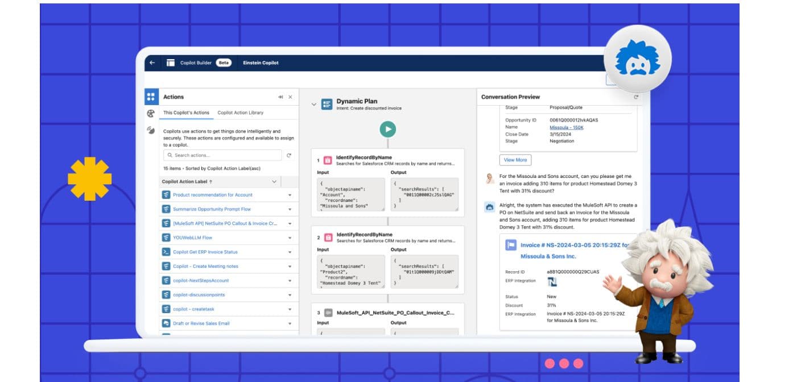
Task: Collapse the Dynamic Plan section chevron
Action: (x=313, y=105)
